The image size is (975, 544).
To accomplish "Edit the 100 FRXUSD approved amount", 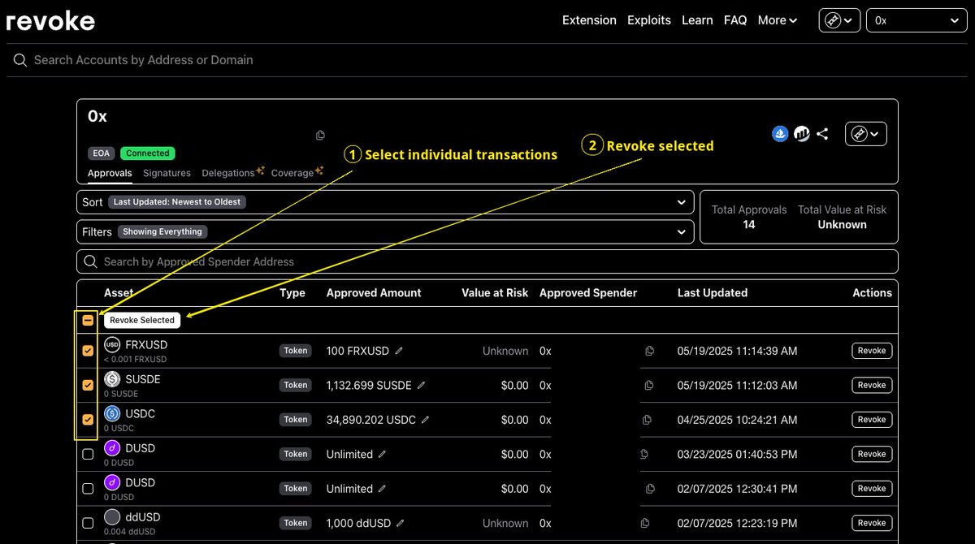I will [399, 351].
